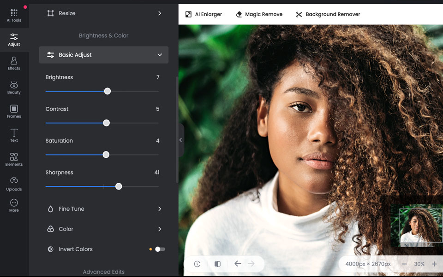Click the Basic Adjust sliders icon
443x277 pixels.
coord(51,55)
